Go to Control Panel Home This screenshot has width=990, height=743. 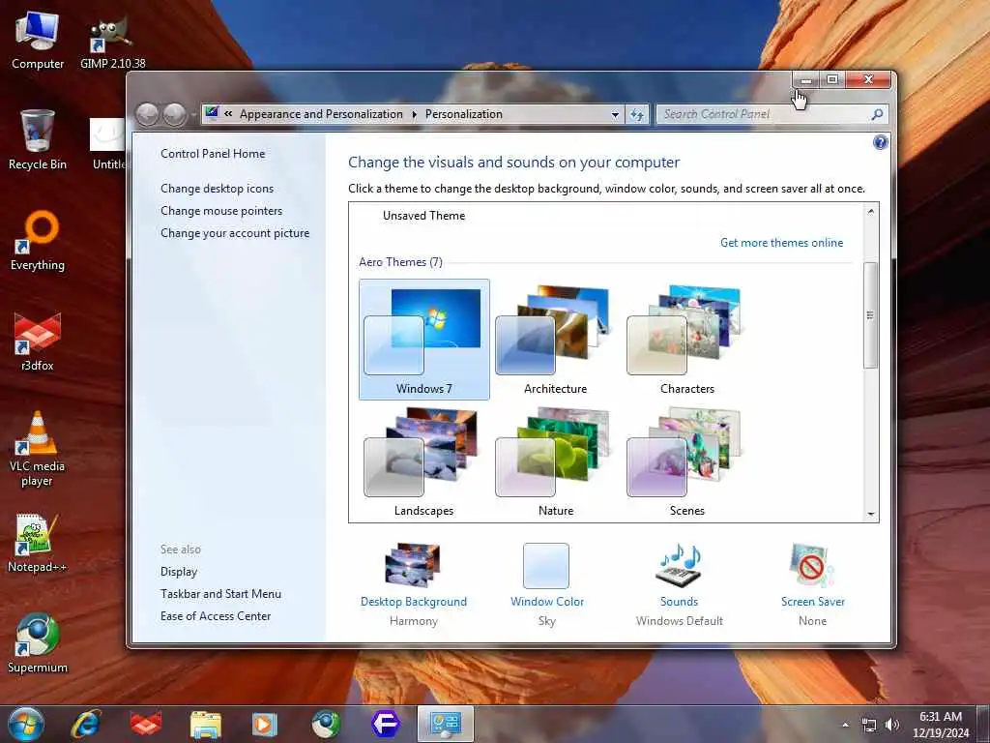tap(213, 154)
